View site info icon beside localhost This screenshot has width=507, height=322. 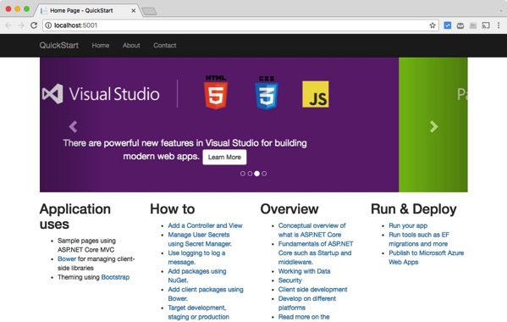pyautogui.click(x=48, y=25)
